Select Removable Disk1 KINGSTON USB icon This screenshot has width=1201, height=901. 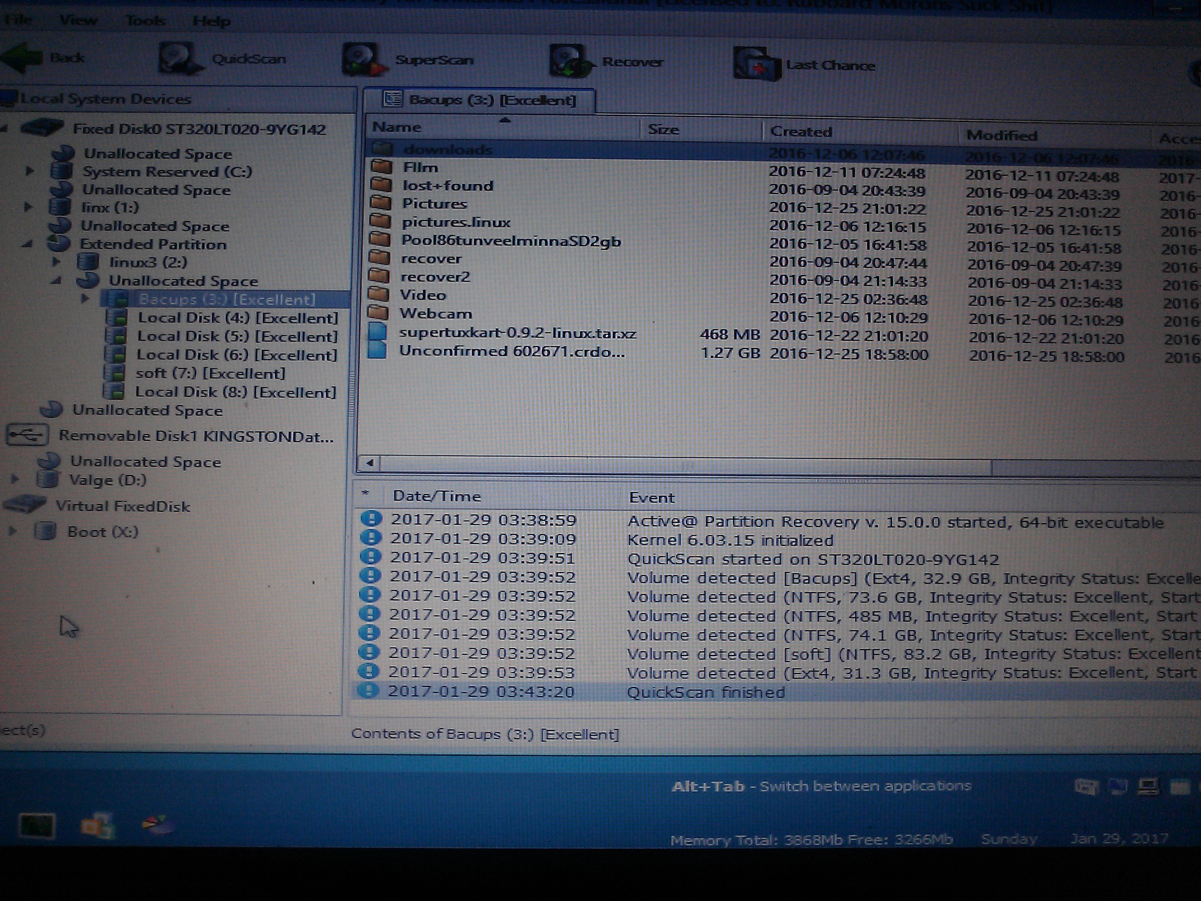[27, 435]
